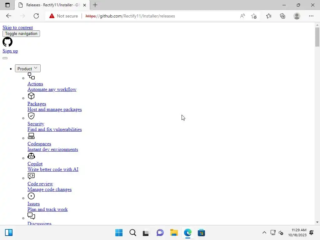Screen dimensions: 320x240
Task: Open the Actions link
Action: coord(35,84)
